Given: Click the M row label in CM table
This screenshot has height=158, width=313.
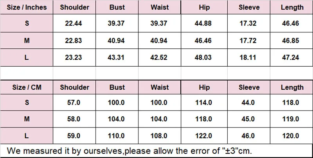Looking at the screenshot, I should (27, 119).
